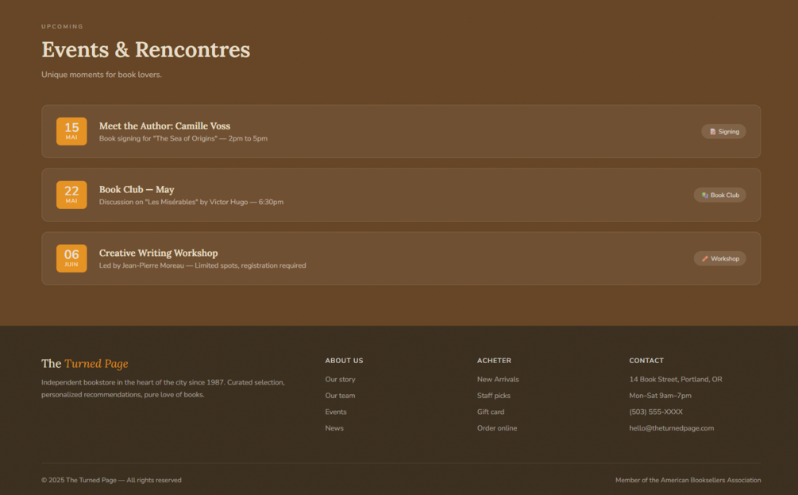Click the © 2025 The Turned Page copyright
This screenshot has height=495, width=798.
pyautogui.click(x=111, y=480)
